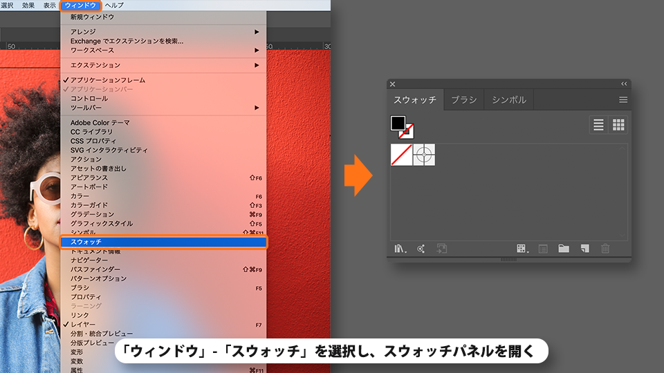Viewport: 664px width, 373px height.
Task: Open アートボード panel
Action: (x=163, y=187)
